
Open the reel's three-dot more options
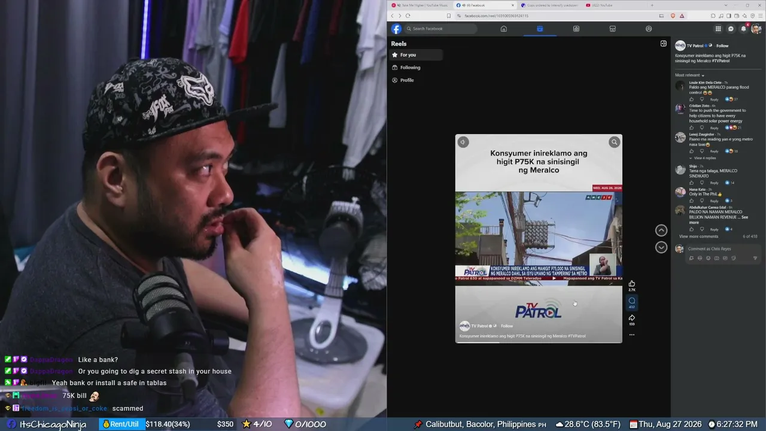(631, 335)
